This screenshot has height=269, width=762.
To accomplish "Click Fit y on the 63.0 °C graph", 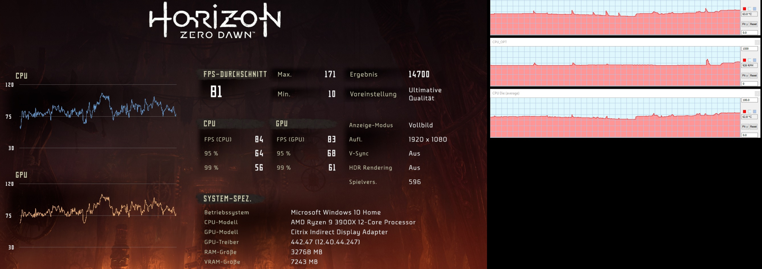I will tap(745, 24).
